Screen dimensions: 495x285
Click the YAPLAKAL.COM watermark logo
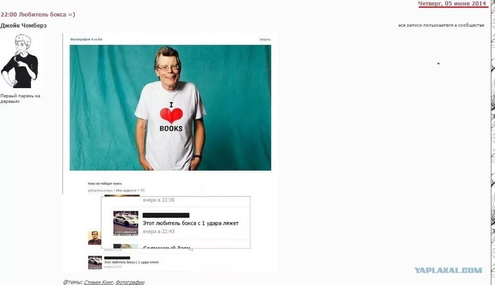(448, 270)
